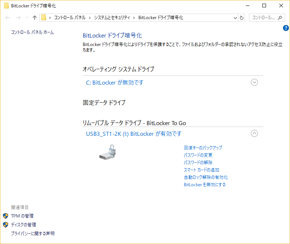Refresh the BitLocker page
Viewport: 290px width, 244px height.
pyautogui.click(x=242, y=18)
